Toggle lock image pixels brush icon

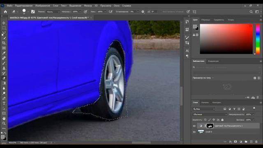point(210,120)
